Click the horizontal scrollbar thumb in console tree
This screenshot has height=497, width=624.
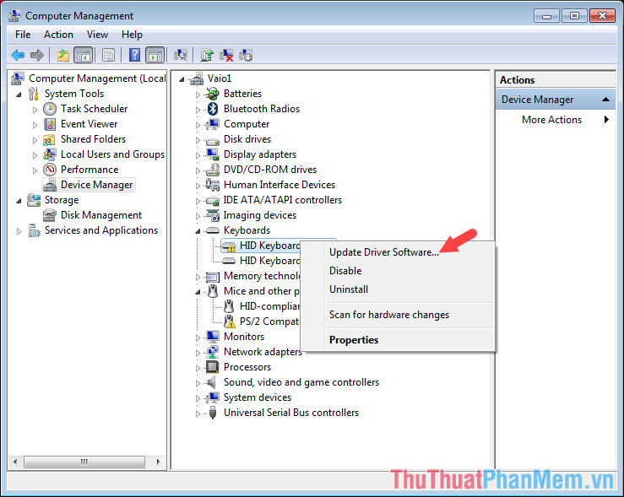(x=84, y=462)
